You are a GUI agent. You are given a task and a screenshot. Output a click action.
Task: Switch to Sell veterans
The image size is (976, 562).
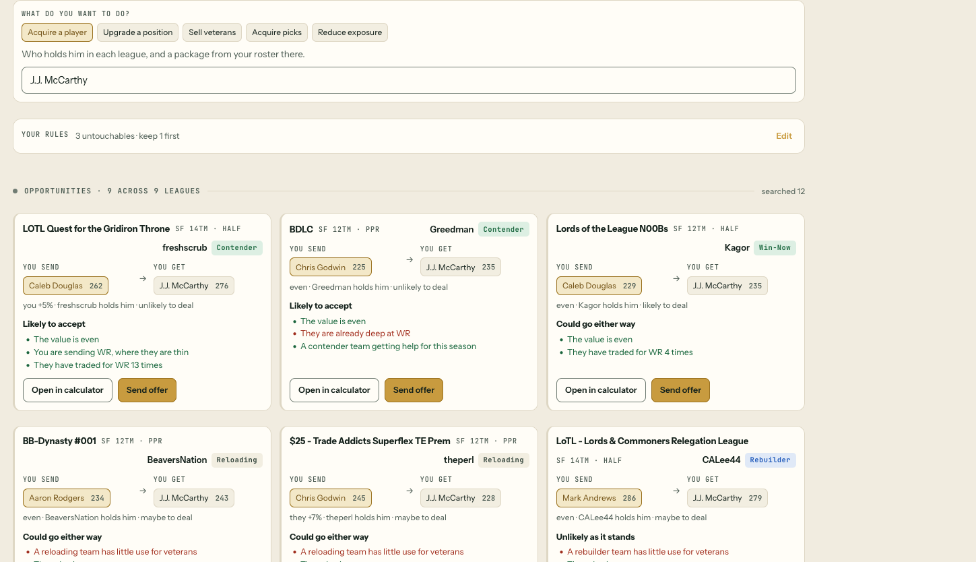point(212,32)
